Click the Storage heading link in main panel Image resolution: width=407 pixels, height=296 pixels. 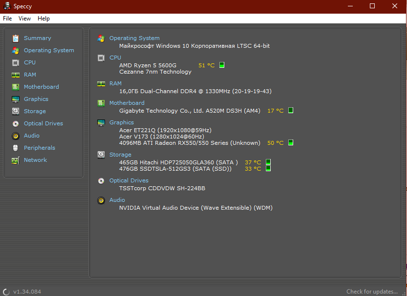tap(120, 155)
